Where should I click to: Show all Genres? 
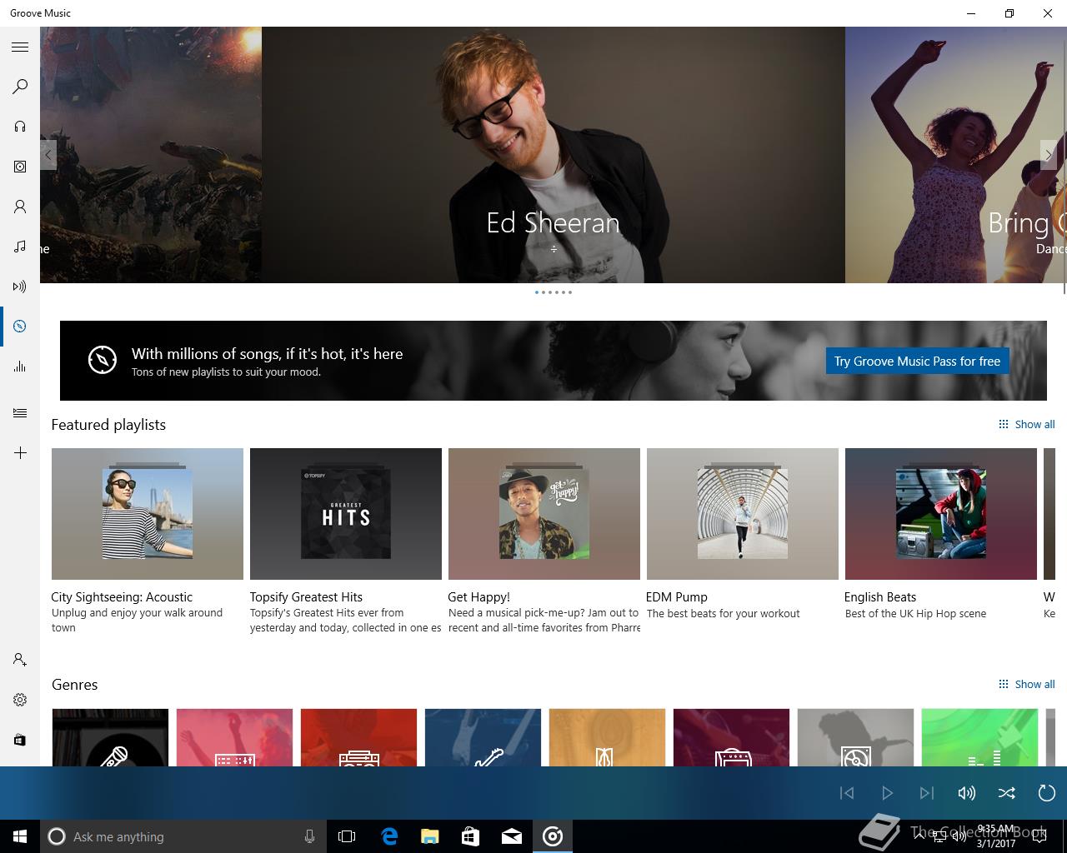(1027, 684)
